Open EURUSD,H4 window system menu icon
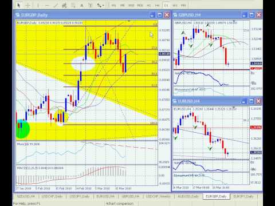 coord(175,101)
